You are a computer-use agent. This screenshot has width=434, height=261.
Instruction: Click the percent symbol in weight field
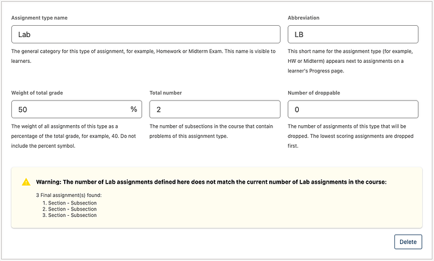click(133, 109)
